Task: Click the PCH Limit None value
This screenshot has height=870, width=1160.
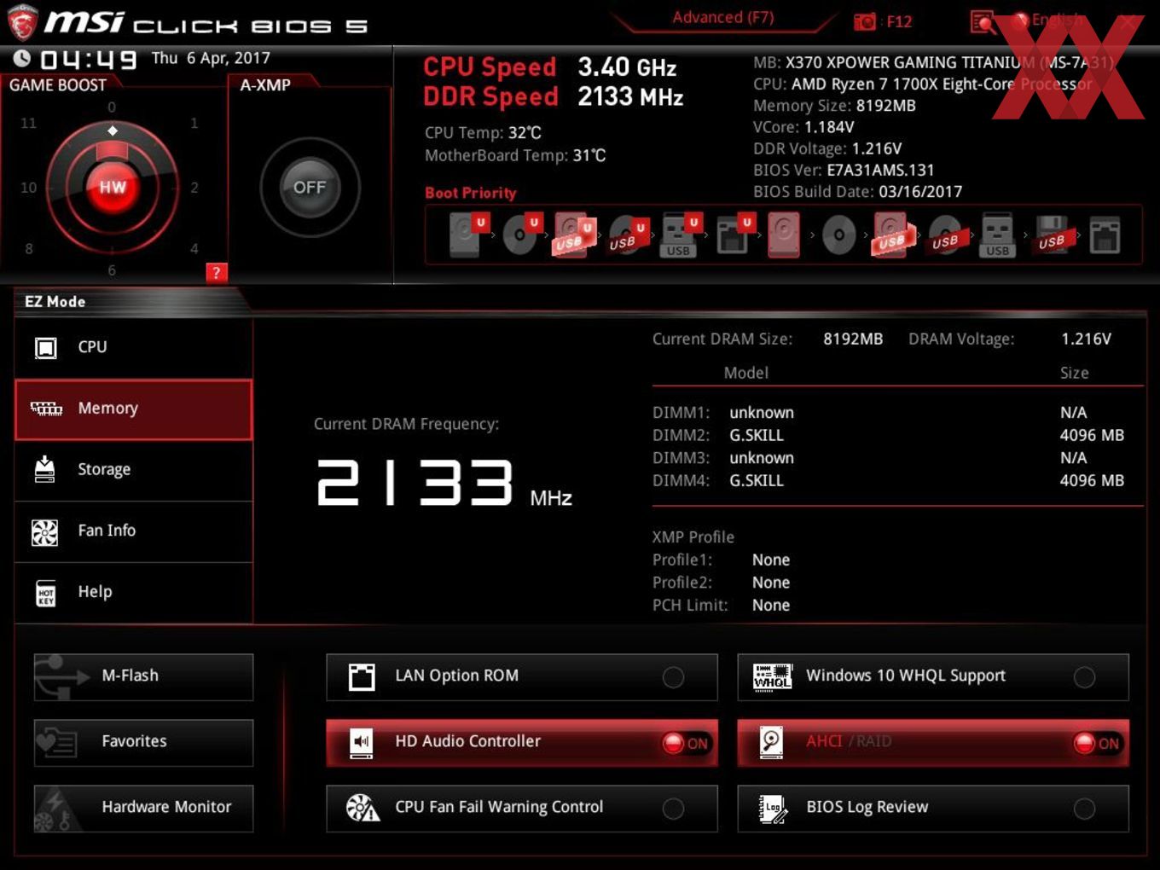Action: pyautogui.click(x=771, y=606)
